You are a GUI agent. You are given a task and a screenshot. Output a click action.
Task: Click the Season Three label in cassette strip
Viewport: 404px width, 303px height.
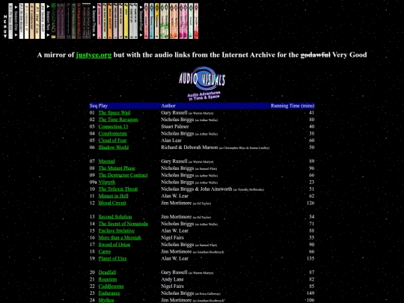(94, 21)
